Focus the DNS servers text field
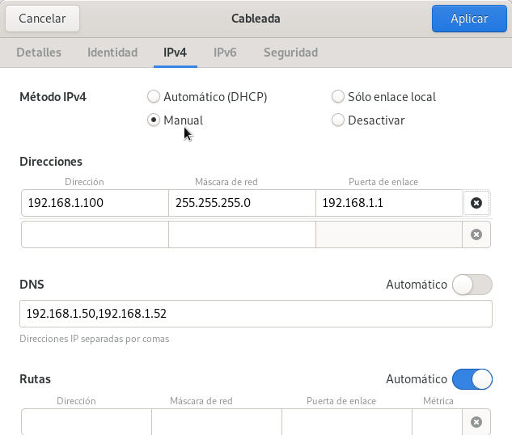 tap(256, 314)
